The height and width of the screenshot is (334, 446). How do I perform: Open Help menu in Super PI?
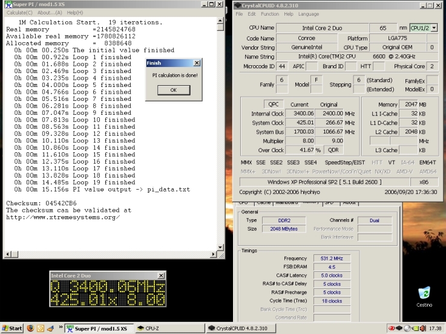pos(75,13)
